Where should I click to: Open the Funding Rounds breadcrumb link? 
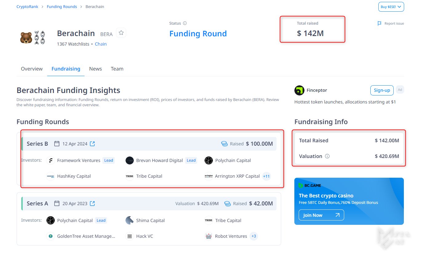point(62,7)
